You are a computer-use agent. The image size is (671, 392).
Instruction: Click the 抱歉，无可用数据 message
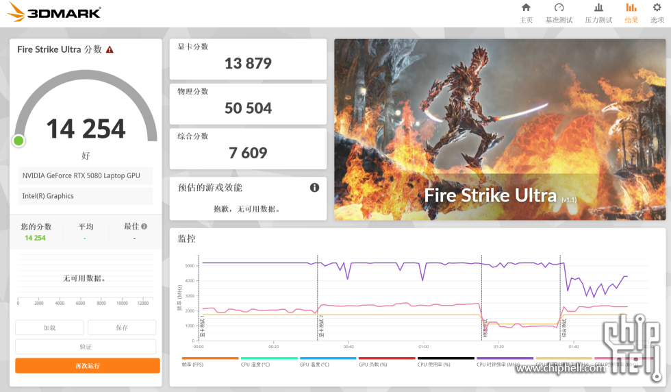[x=247, y=209]
